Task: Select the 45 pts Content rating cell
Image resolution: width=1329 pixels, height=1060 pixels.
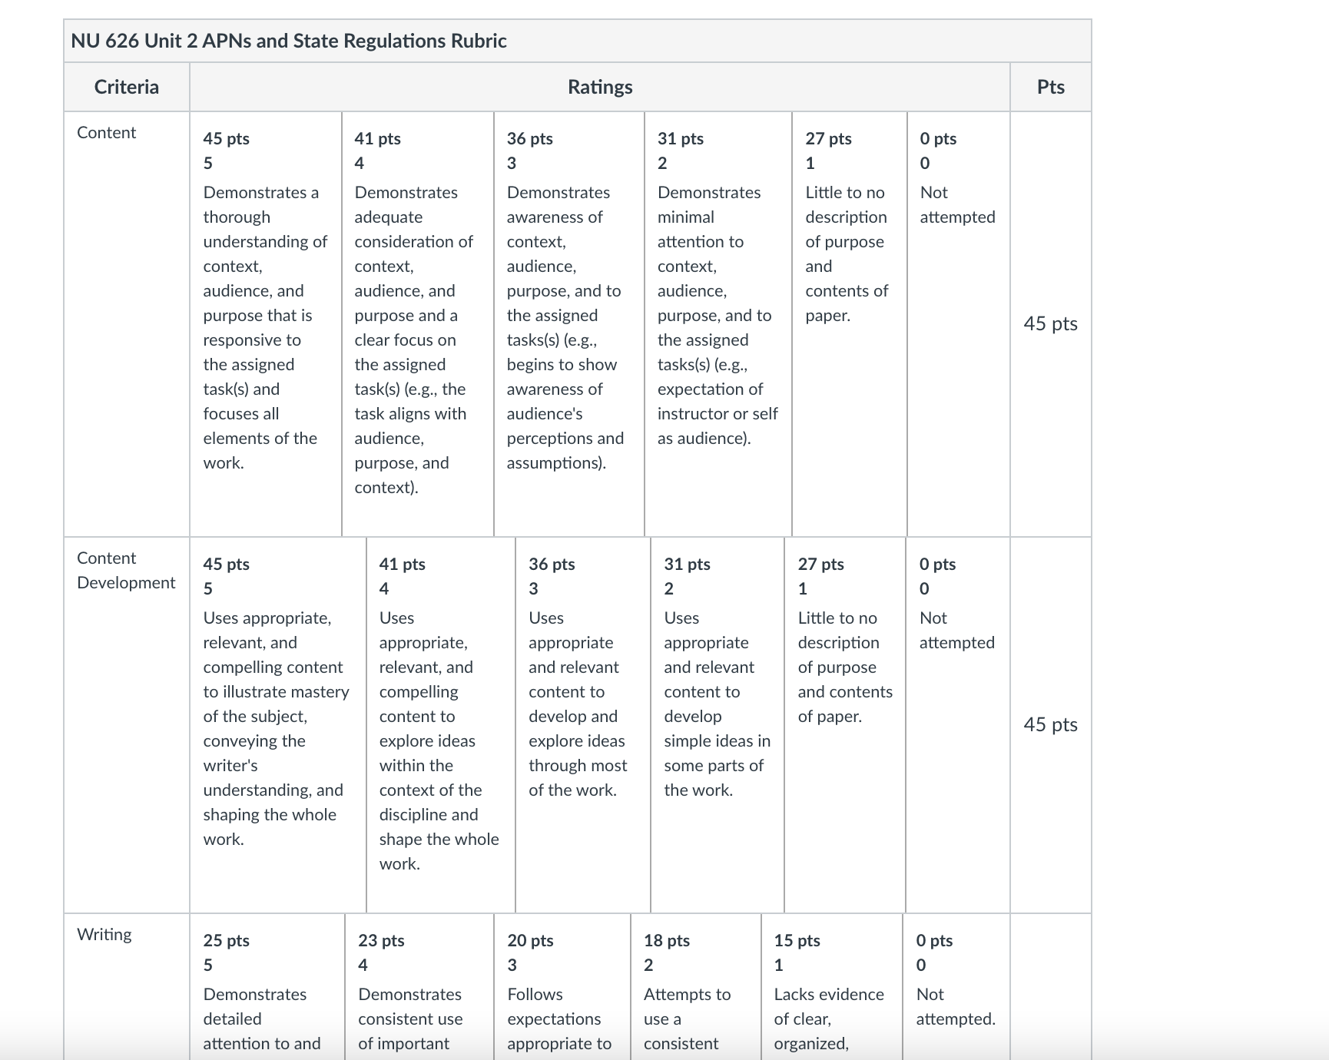Action: tap(265, 323)
